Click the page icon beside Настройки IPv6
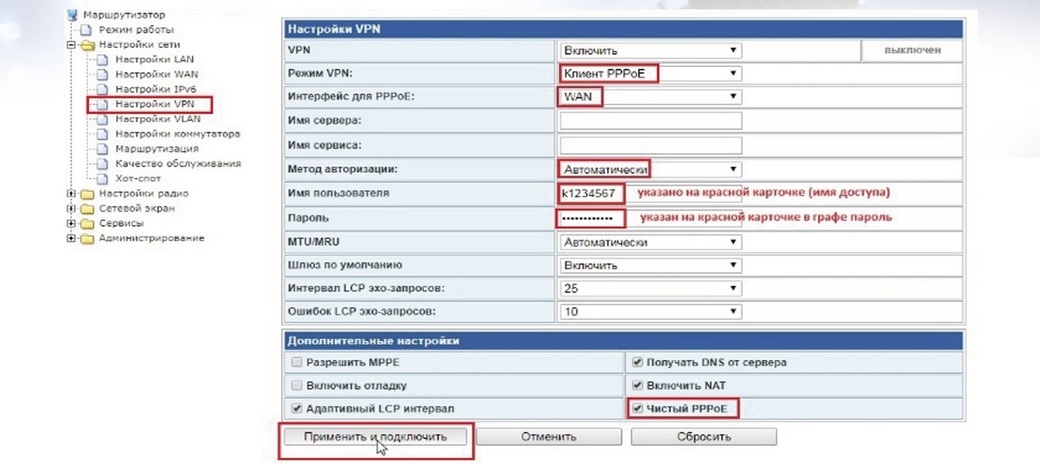This screenshot has height=474, width=1040. (103, 89)
